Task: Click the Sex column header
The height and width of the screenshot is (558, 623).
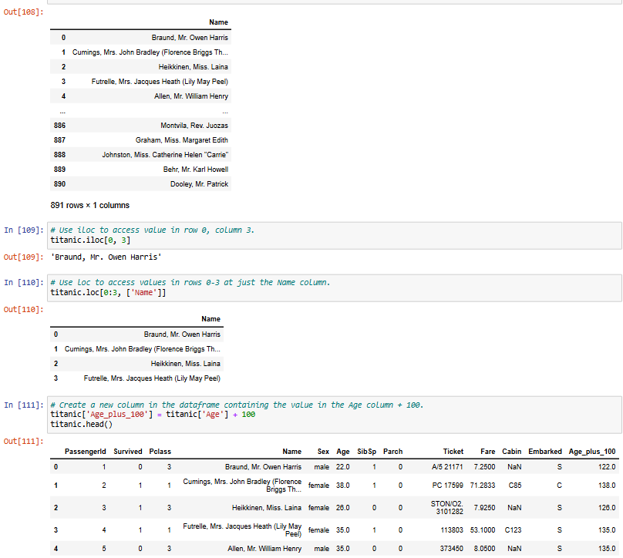Action: coord(323,452)
